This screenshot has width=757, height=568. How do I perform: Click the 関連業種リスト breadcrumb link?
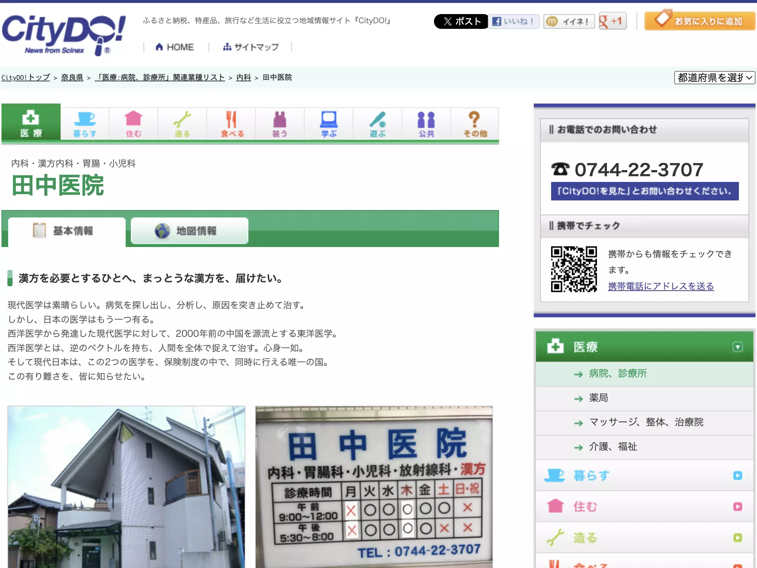(x=160, y=77)
